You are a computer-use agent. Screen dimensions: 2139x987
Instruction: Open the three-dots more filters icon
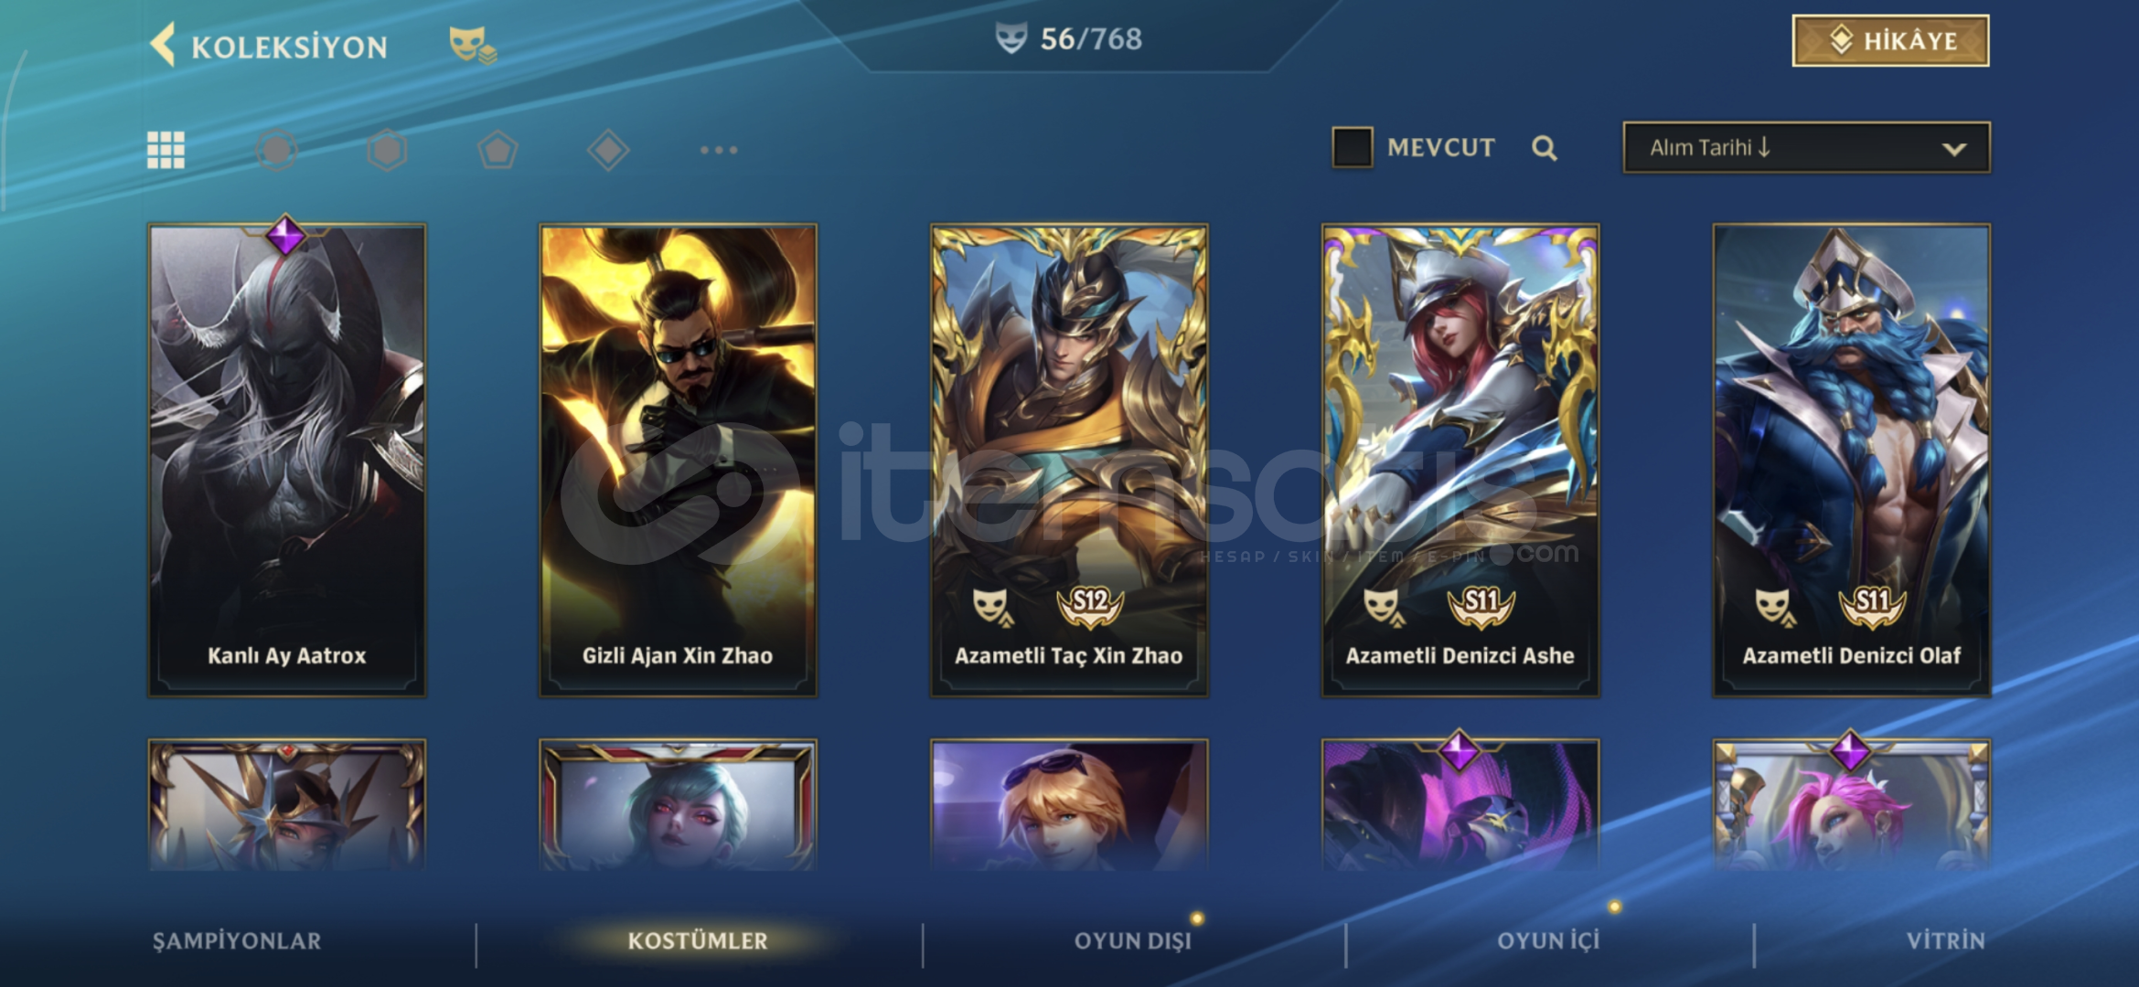pyautogui.click(x=719, y=150)
